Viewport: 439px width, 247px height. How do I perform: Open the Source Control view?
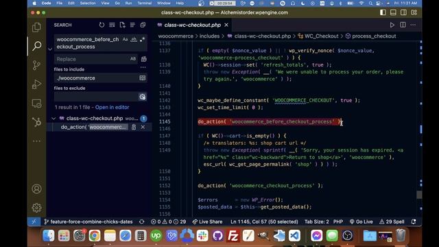coord(36,65)
